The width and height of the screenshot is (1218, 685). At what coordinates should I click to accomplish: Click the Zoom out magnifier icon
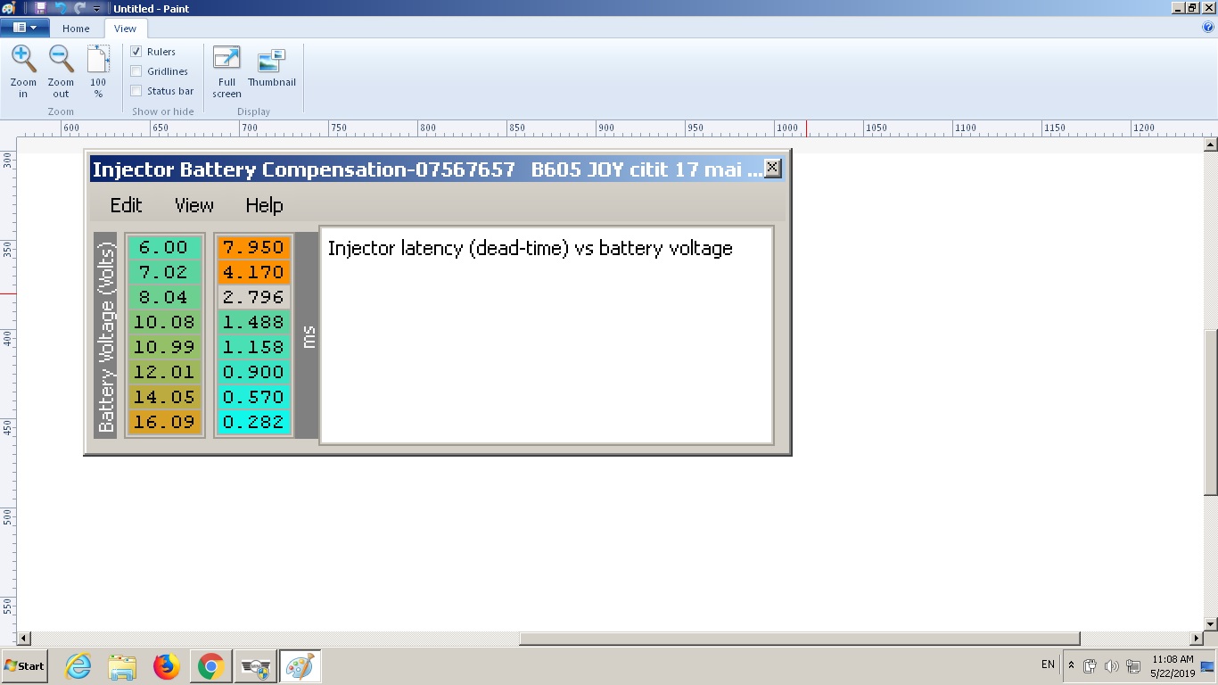[x=61, y=61]
